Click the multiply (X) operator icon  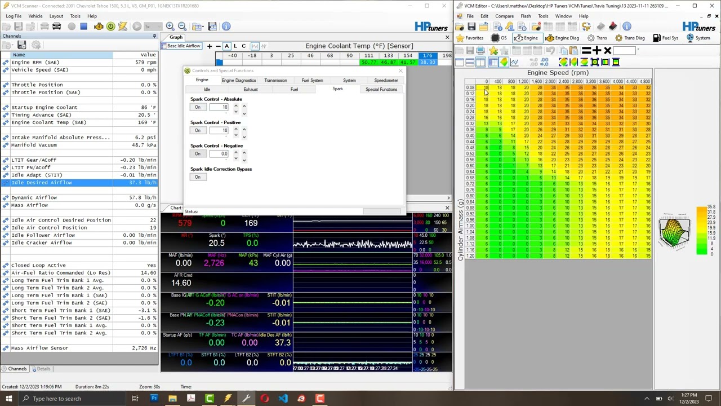tap(607, 51)
